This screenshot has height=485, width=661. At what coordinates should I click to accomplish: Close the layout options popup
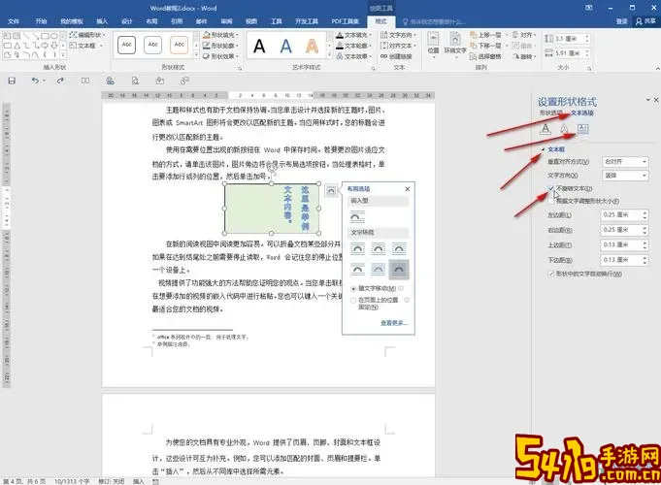(408, 189)
